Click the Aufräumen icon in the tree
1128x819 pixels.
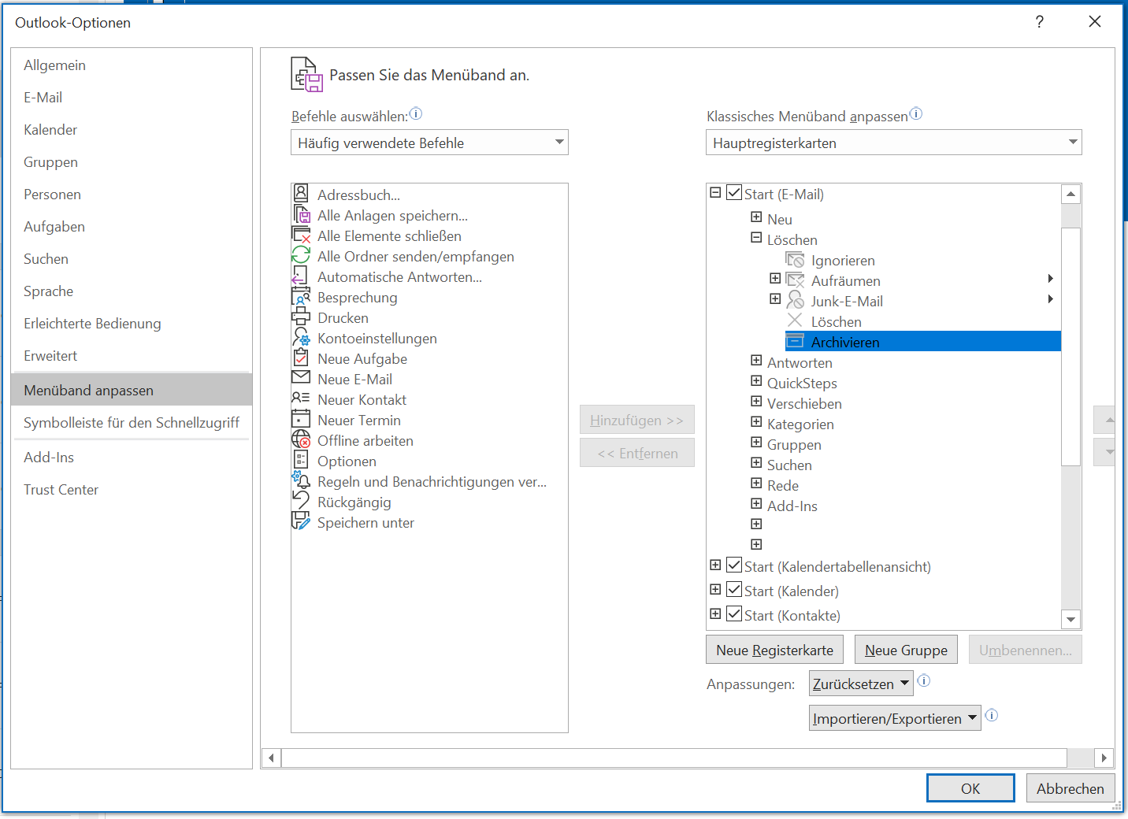(796, 280)
